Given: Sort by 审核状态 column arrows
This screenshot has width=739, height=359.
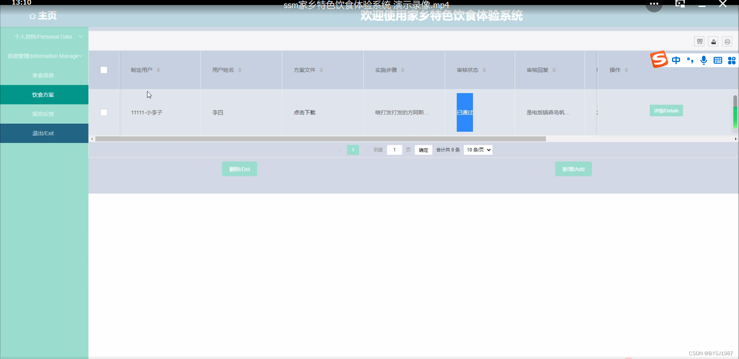Looking at the screenshot, I should pos(484,70).
